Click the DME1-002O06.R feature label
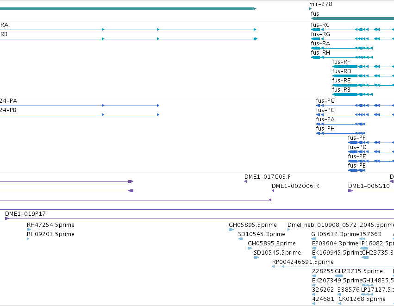The height and width of the screenshot is (306, 394). pos(295,186)
